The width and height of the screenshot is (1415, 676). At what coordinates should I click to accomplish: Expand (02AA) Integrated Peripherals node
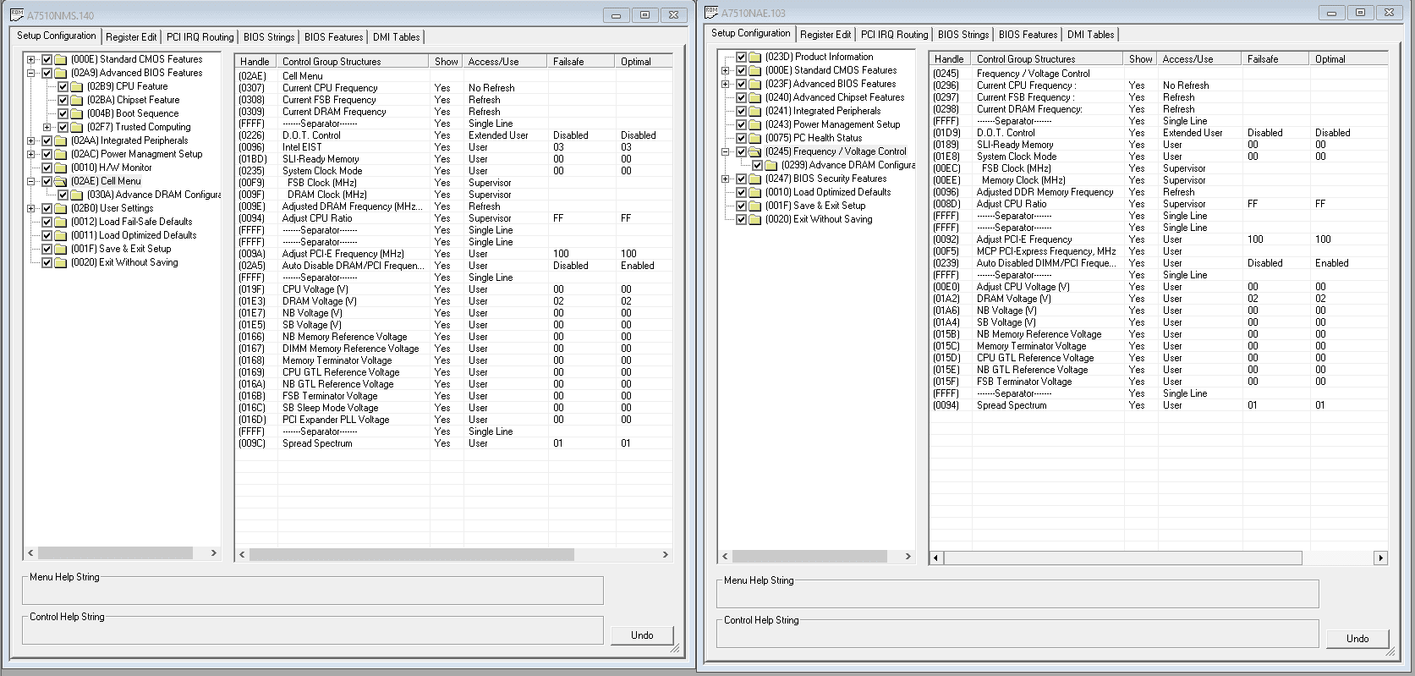(x=31, y=140)
